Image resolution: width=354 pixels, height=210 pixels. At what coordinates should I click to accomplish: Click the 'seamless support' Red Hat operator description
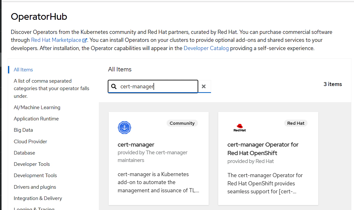(x=265, y=184)
